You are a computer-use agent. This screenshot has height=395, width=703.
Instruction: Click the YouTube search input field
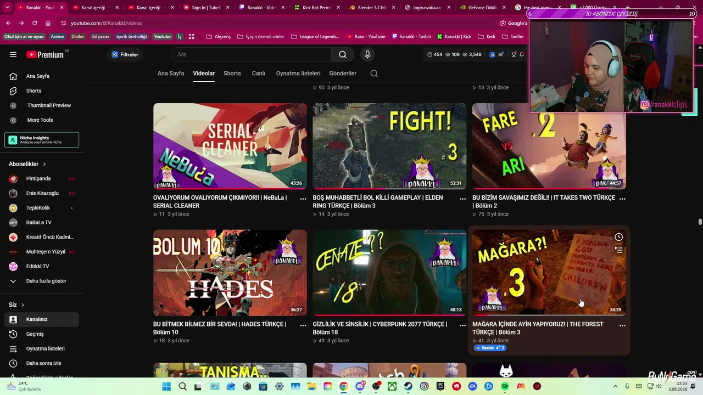pyautogui.click(x=251, y=54)
